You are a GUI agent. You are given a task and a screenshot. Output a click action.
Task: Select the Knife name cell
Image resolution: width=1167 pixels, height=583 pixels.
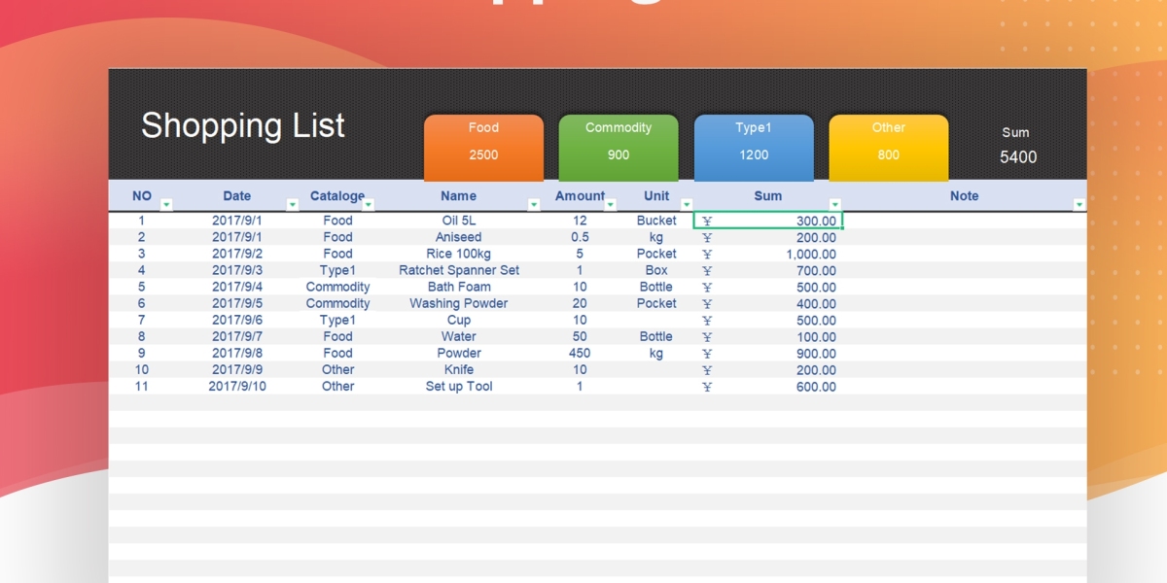coord(459,369)
